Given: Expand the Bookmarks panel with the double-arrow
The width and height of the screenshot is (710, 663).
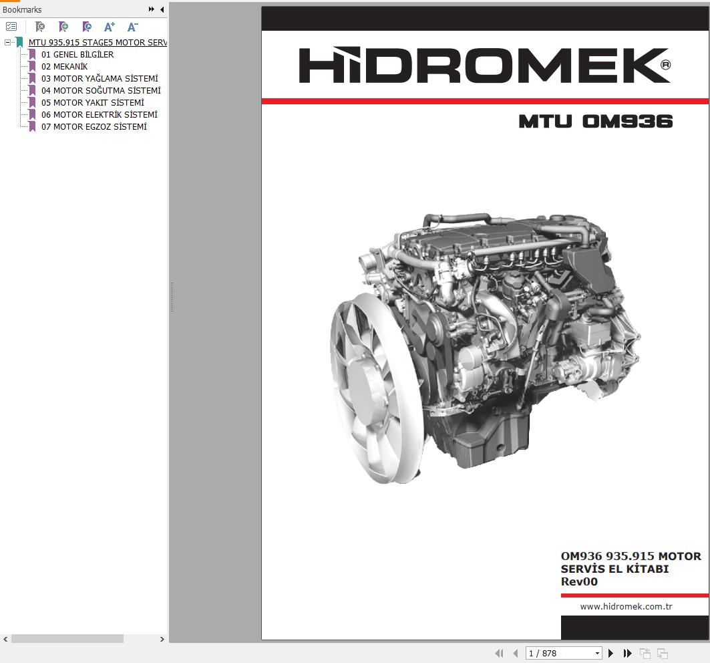Looking at the screenshot, I should point(151,9).
